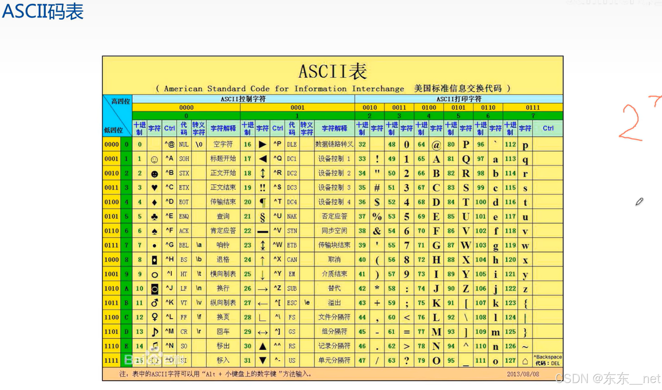
Task: Click the "EOT" code cell
Action: [183, 202]
